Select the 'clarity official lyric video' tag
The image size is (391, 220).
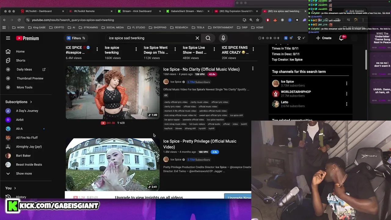[176, 102]
